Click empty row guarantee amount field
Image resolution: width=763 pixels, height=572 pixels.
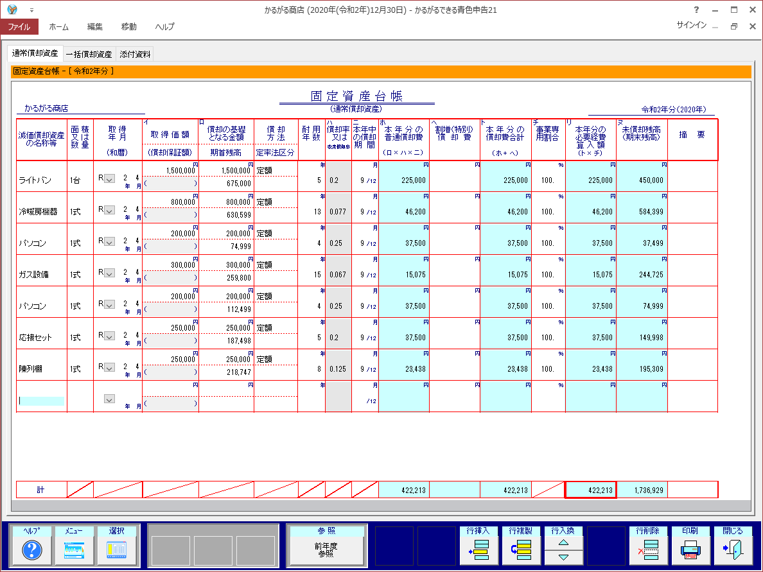click(x=171, y=403)
